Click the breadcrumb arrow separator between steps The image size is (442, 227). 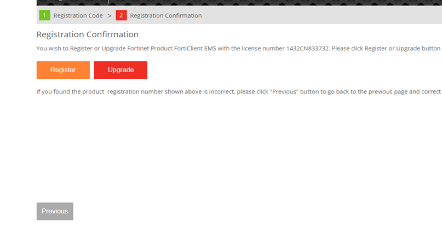pos(110,16)
